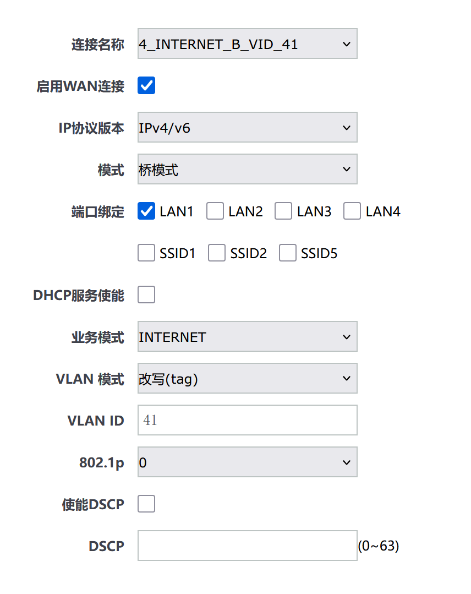This screenshot has width=471, height=594.
Task: Click the LAN1 label text
Action: (177, 212)
